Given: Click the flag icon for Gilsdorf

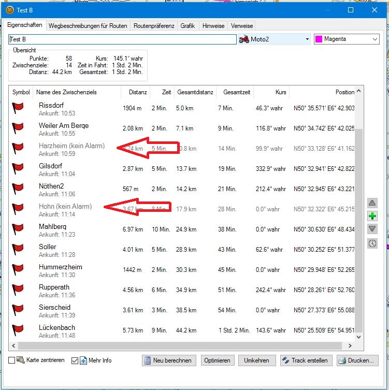Looking at the screenshot, I should click(18, 169).
